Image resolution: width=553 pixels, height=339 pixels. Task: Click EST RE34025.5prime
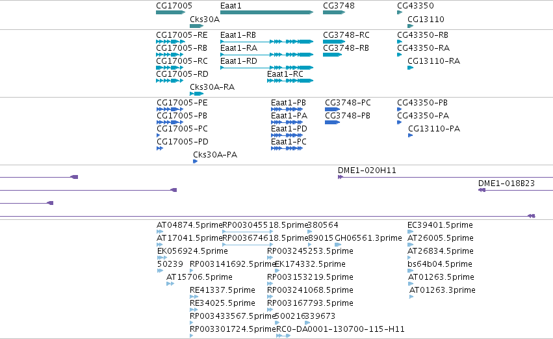point(222,304)
